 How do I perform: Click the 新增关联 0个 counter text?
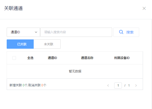point(19,85)
